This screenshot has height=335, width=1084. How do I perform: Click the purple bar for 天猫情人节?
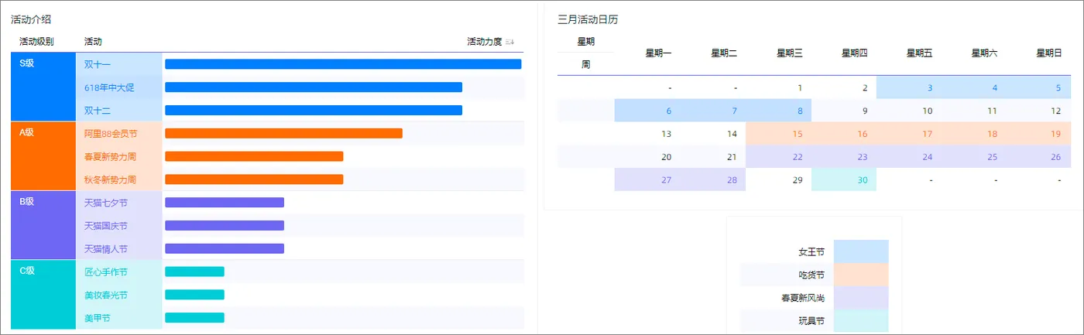click(x=225, y=248)
